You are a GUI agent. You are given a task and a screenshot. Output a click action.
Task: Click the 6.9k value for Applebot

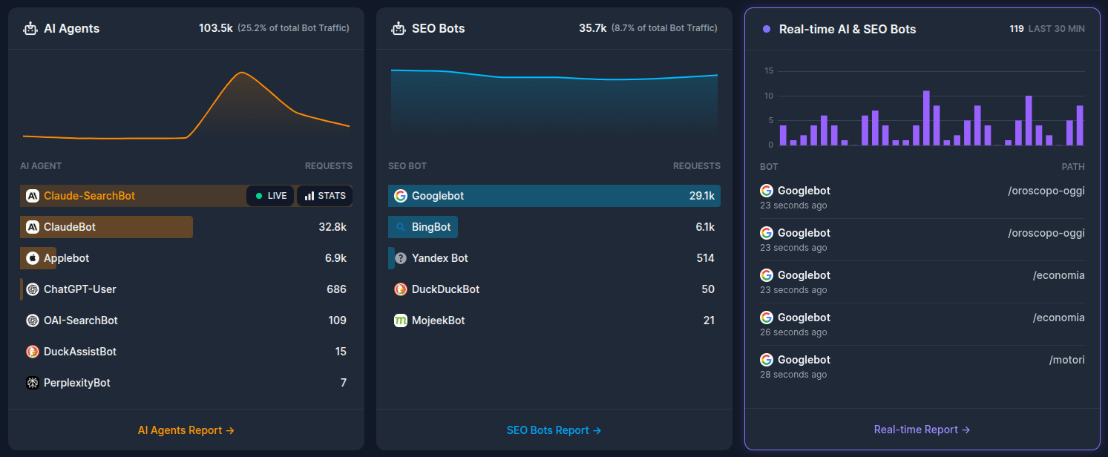point(335,258)
